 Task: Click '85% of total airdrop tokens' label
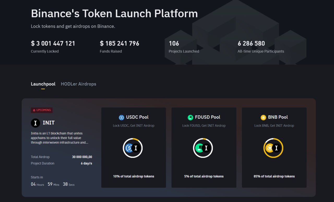(x=274, y=176)
